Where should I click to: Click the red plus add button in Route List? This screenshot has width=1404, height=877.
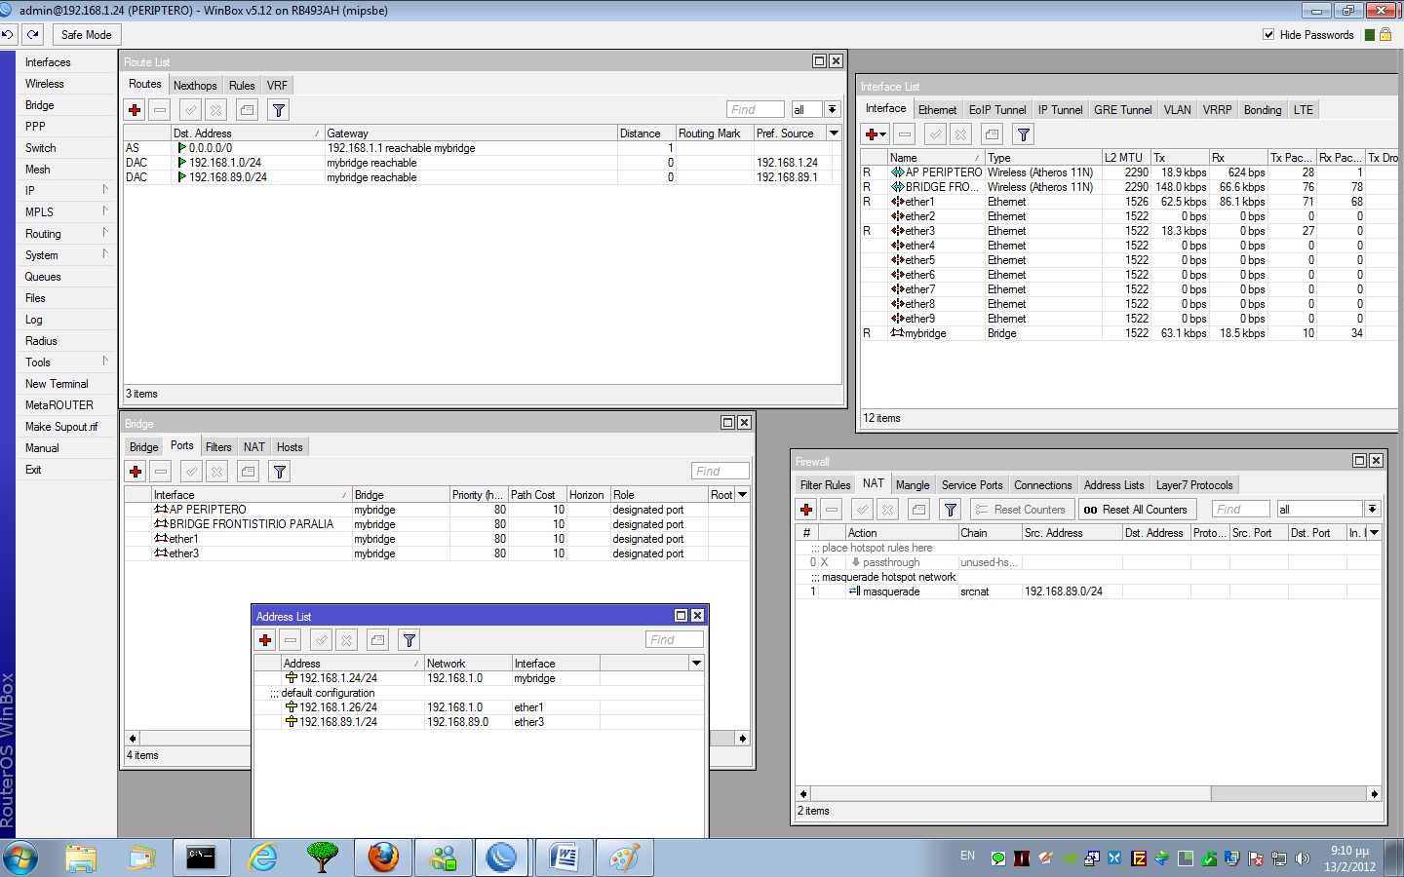136,110
